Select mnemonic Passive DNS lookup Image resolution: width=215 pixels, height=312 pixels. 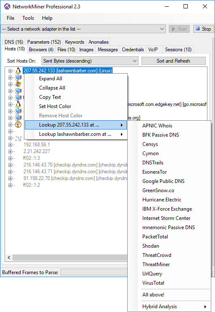169,227
